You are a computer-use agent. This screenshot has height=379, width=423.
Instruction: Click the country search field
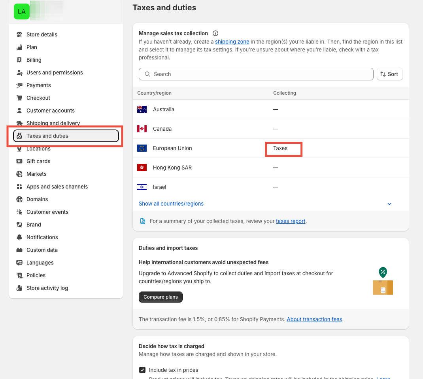pyautogui.click(x=256, y=74)
